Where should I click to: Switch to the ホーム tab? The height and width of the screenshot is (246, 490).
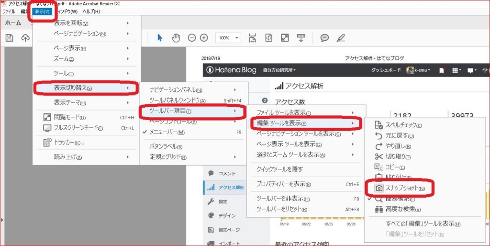pos(13,23)
